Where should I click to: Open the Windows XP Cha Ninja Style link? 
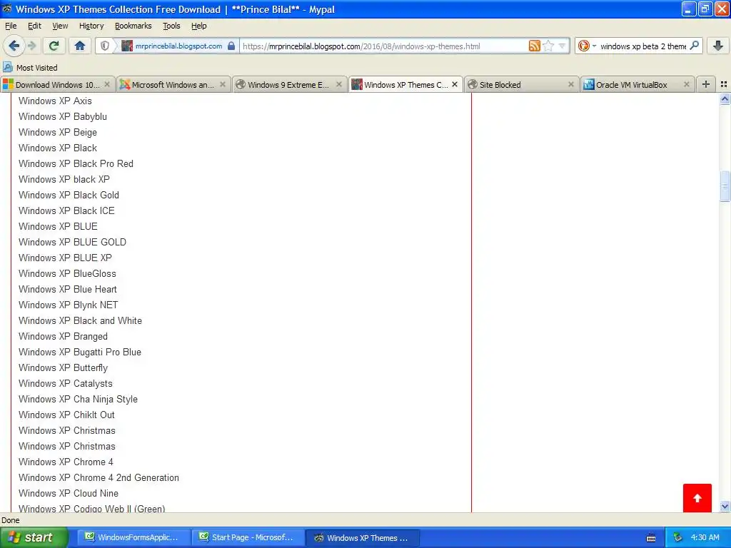click(x=78, y=400)
